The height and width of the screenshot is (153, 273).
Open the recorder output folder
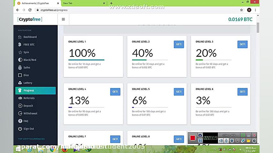[x=248, y=141]
